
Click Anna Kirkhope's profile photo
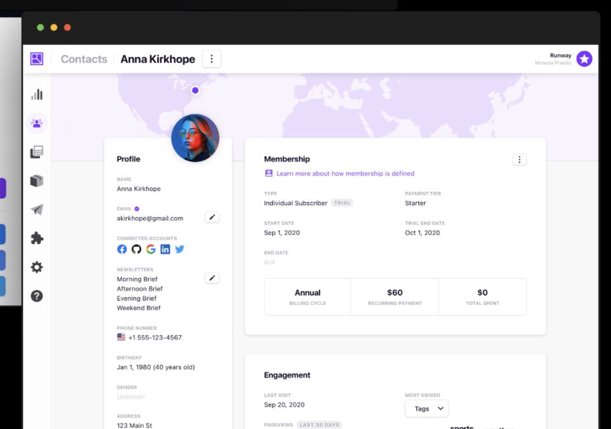point(195,138)
